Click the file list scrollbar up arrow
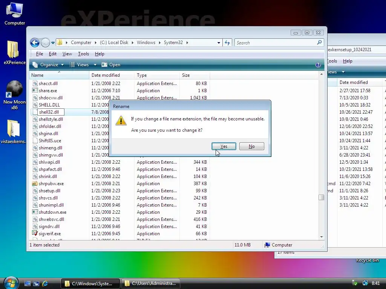The height and width of the screenshot is (289, 386). point(322,74)
